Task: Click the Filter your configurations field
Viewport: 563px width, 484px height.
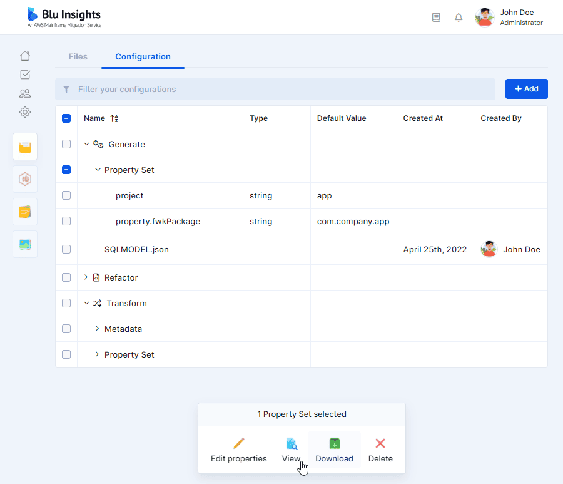Action: [x=275, y=89]
